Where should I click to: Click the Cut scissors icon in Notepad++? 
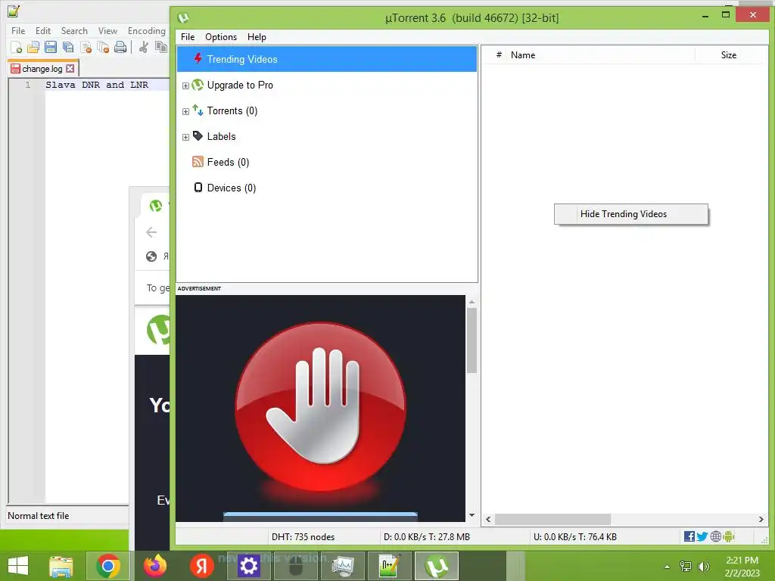[x=144, y=48]
